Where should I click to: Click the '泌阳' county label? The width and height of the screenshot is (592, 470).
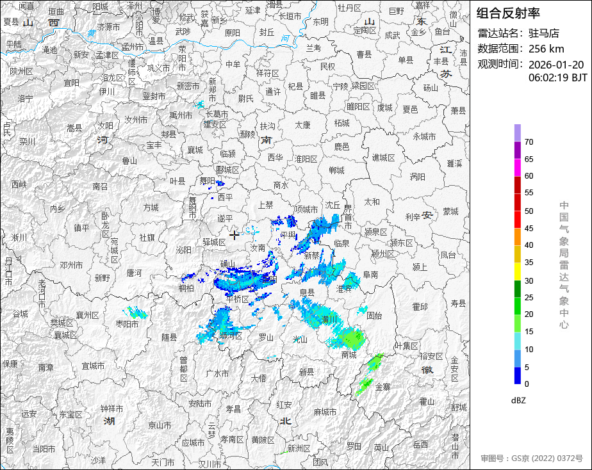point(183,250)
